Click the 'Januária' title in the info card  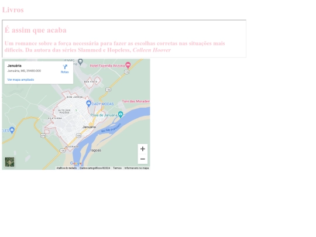coord(14,66)
